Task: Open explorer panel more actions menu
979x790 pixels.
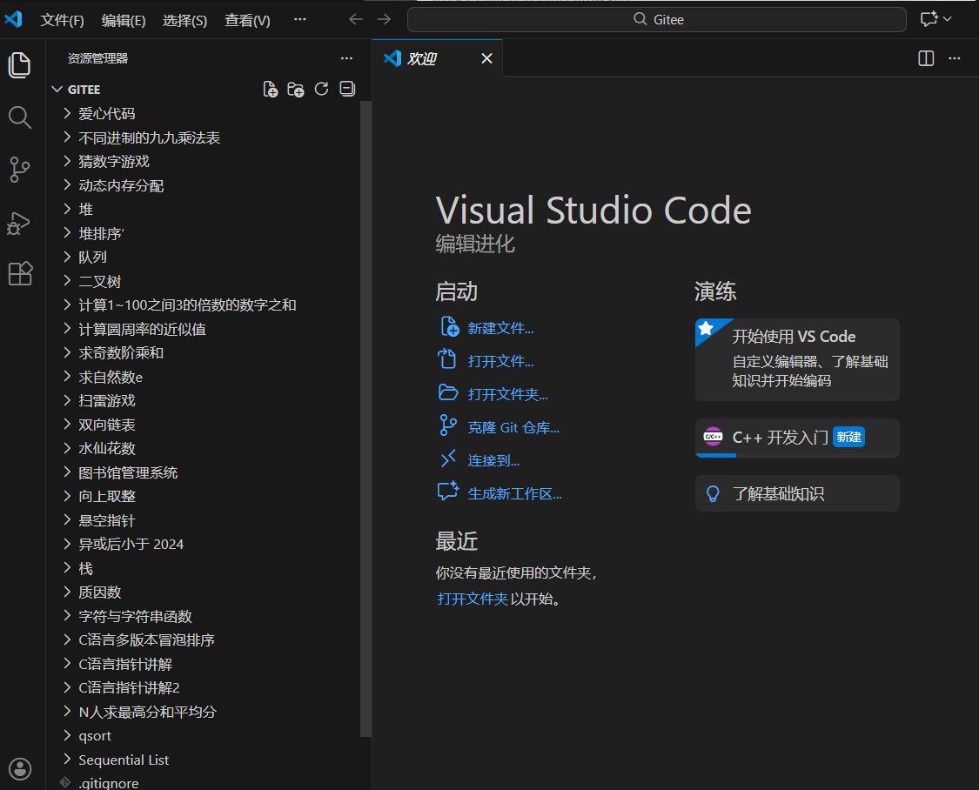Action: tap(346, 58)
